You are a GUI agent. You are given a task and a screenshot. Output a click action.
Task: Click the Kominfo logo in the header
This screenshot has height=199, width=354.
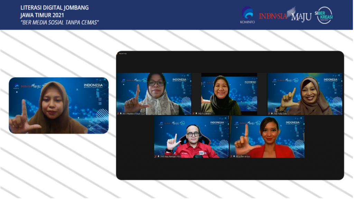(x=247, y=15)
